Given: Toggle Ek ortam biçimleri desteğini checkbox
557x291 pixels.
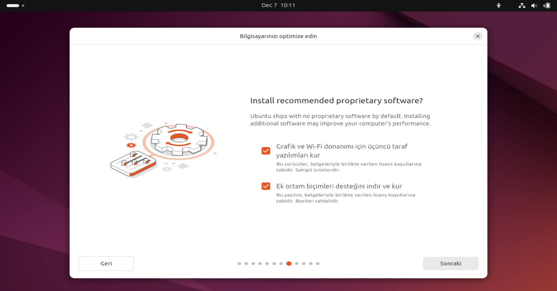Looking at the screenshot, I should tap(266, 186).
